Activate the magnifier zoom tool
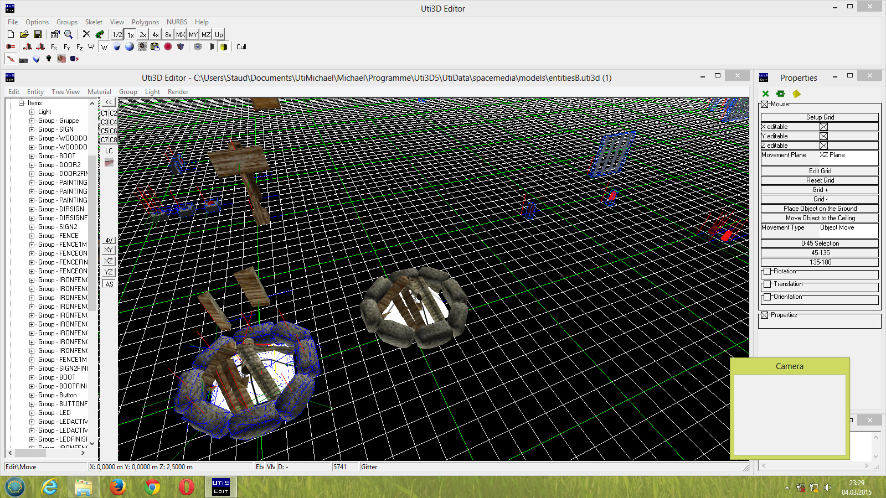This screenshot has width=886, height=498. point(68,34)
